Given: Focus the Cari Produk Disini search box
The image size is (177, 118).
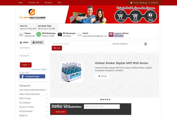Looking at the screenshot, I should 81,44.
